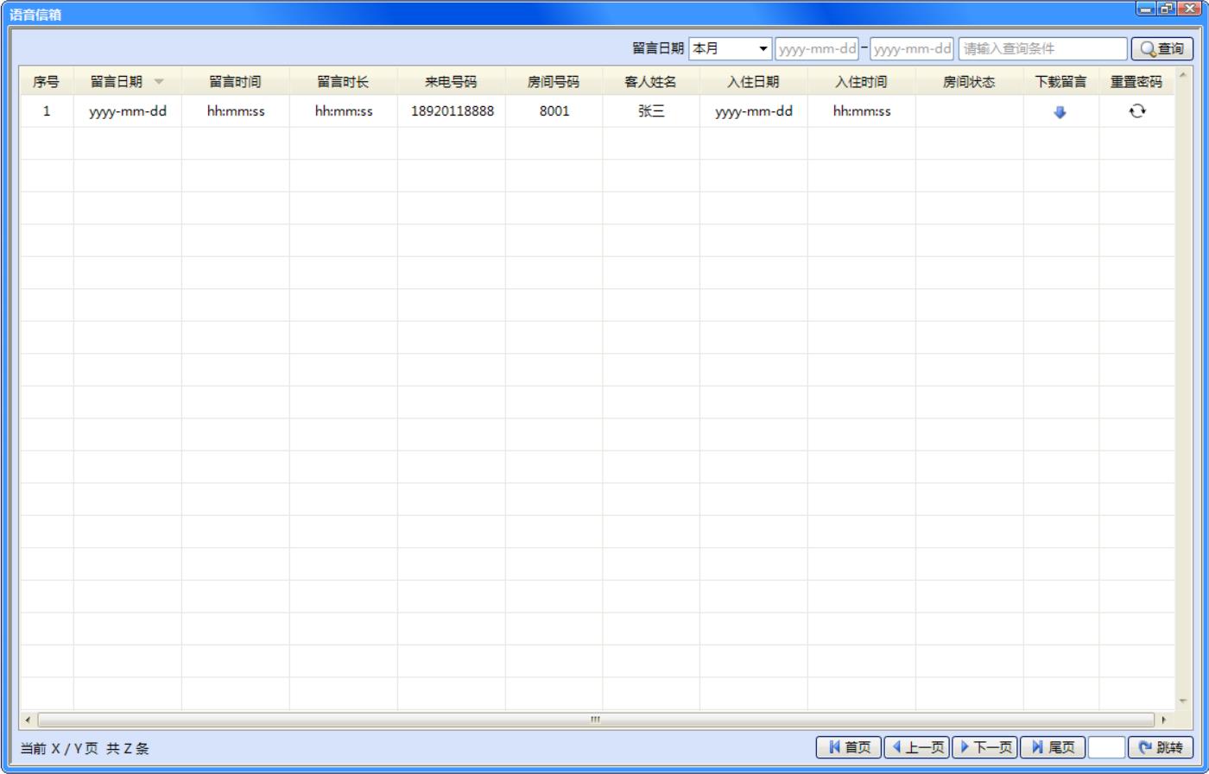Reset password icon for room 8001
This screenshot has width=1209, height=774.
(x=1136, y=111)
